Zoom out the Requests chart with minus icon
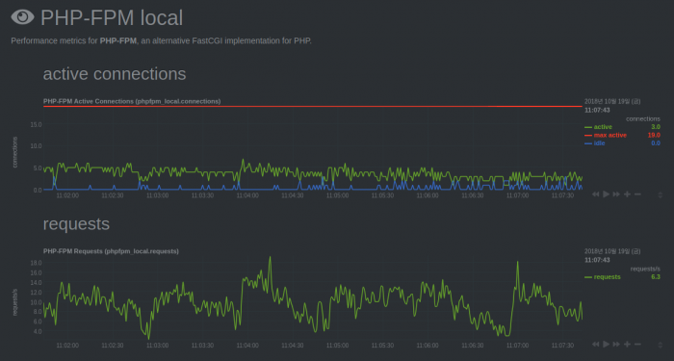Image resolution: width=674 pixels, height=361 pixels. pyautogui.click(x=637, y=344)
